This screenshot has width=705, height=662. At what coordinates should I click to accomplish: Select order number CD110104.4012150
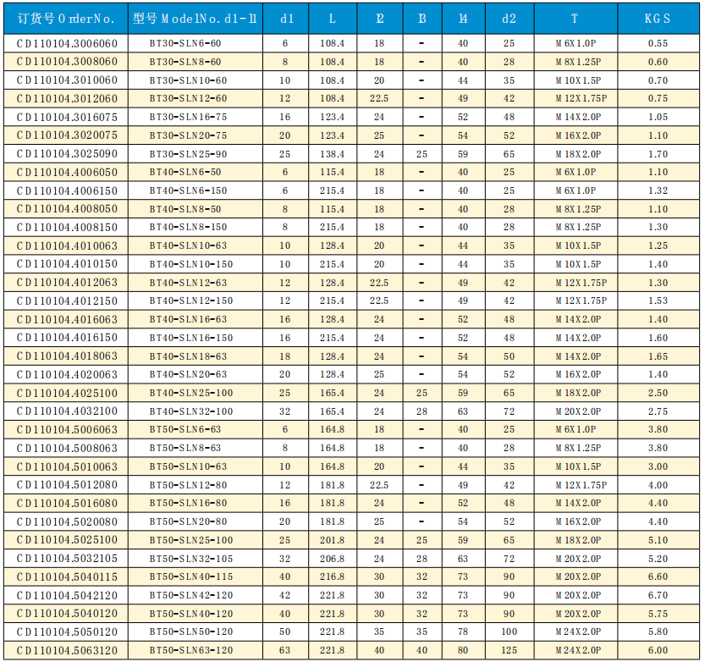click(x=67, y=301)
